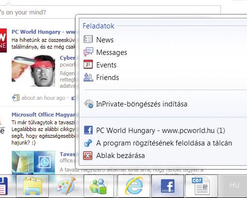Screen dimensions: 247x198
Task: Open Paint from the taskbar
Action: pyautogui.click(x=66, y=186)
